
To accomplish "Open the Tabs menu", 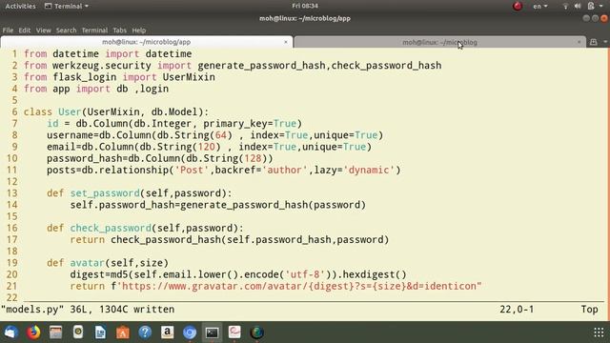I will click(119, 30).
